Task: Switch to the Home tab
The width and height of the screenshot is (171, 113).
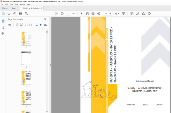Action: (5, 8)
